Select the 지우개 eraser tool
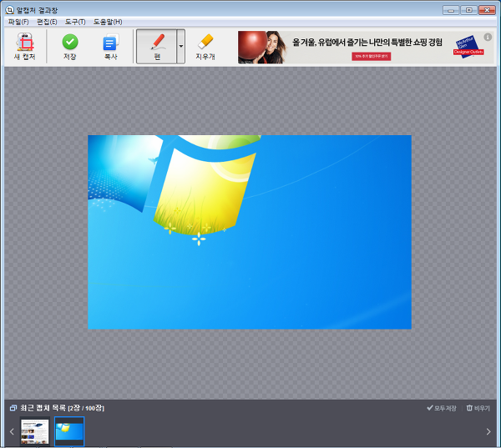This screenshot has height=448, width=501. [205, 47]
